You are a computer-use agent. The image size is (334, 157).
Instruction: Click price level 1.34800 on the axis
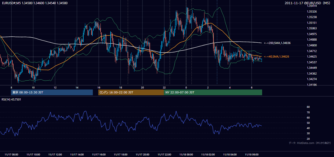pos(312,45)
